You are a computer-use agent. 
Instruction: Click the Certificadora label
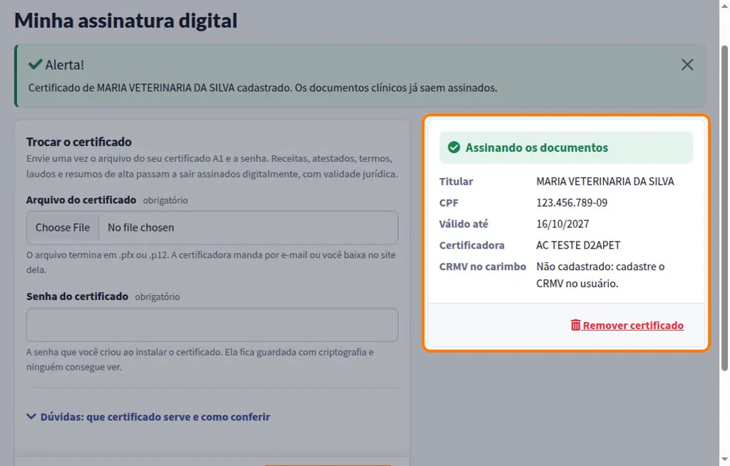coord(472,245)
